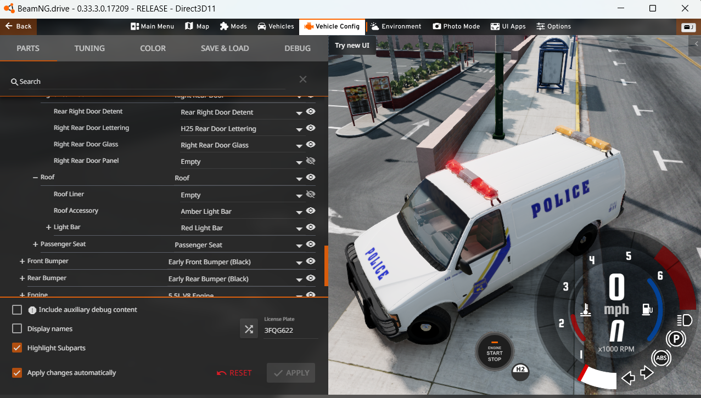The width and height of the screenshot is (701, 398).
Task: Click the fuel gauge pump icon
Action: pyautogui.click(x=647, y=309)
